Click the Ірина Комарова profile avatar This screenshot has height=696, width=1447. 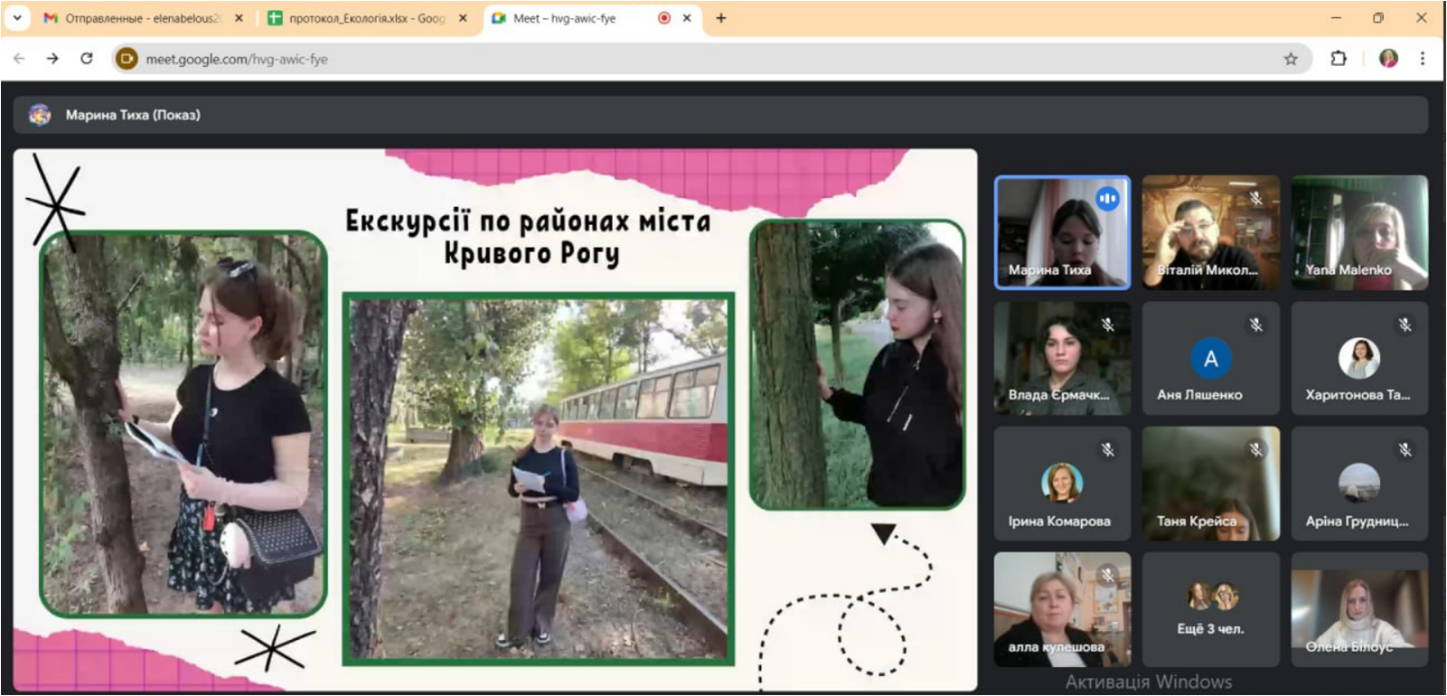point(1062,483)
